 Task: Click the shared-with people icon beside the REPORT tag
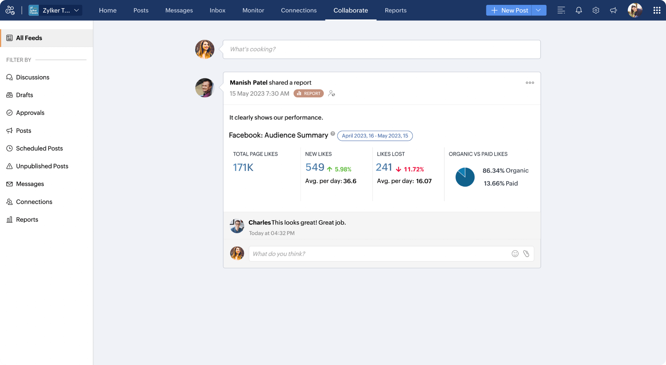pos(331,94)
